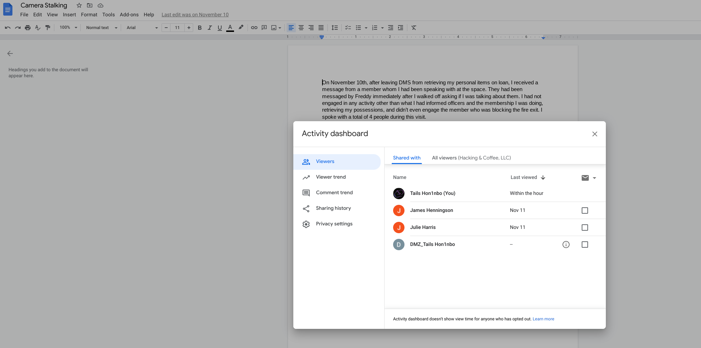Check the box for James Henningson
The height and width of the screenshot is (348, 701).
point(585,211)
